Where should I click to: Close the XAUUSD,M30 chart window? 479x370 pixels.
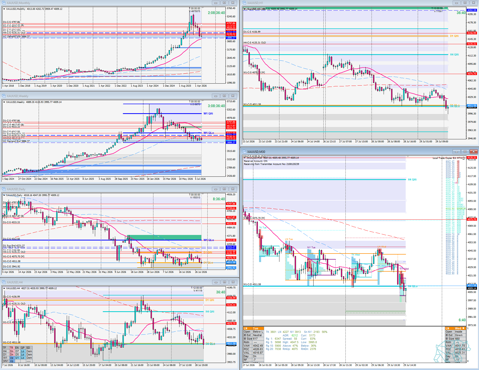tap(473, 152)
